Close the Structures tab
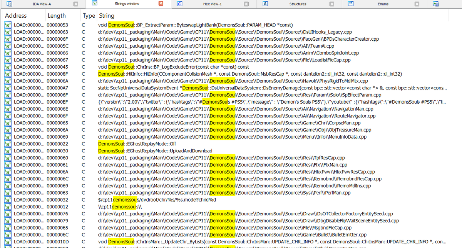The height and width of the screenshot is (248, 462). [332, 4]
